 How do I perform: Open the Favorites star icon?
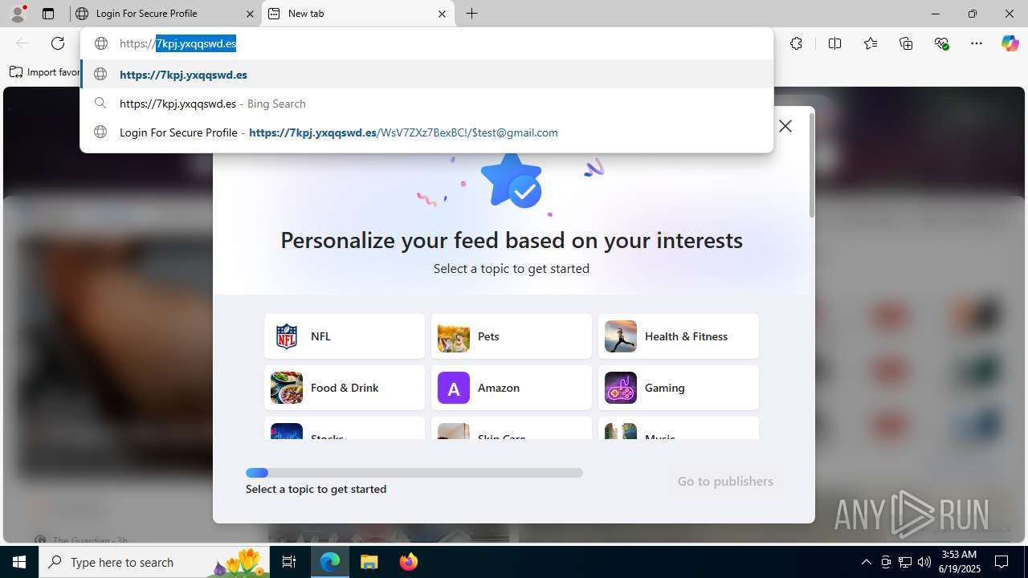coord(871,43)
